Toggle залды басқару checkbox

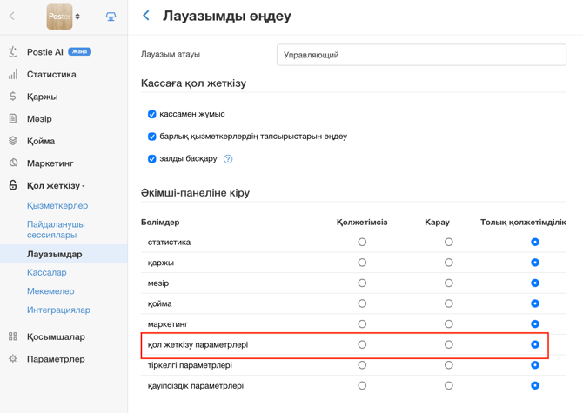(x=151, y=158)
